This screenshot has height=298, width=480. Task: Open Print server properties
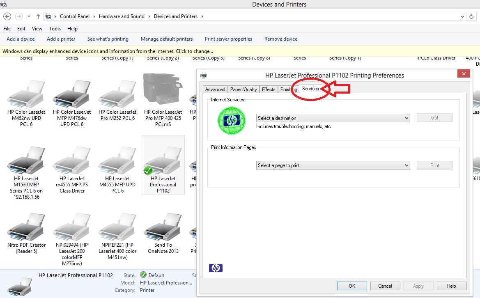[228, 39]
